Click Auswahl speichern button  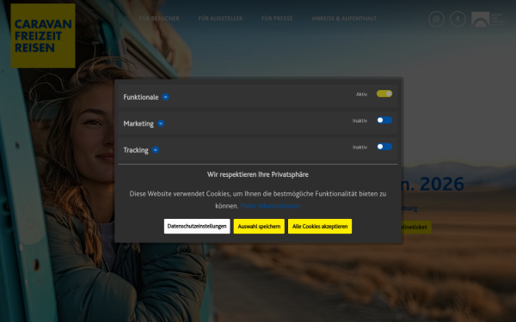click(x=259, y=227)
